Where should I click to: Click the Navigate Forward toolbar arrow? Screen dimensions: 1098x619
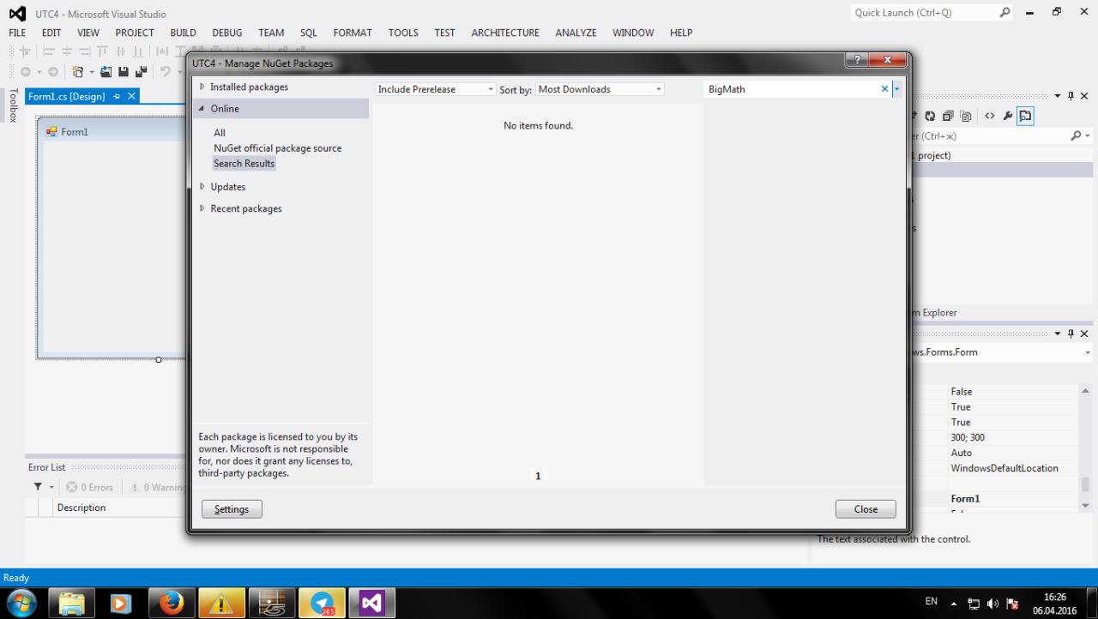[x=52, y=72]
